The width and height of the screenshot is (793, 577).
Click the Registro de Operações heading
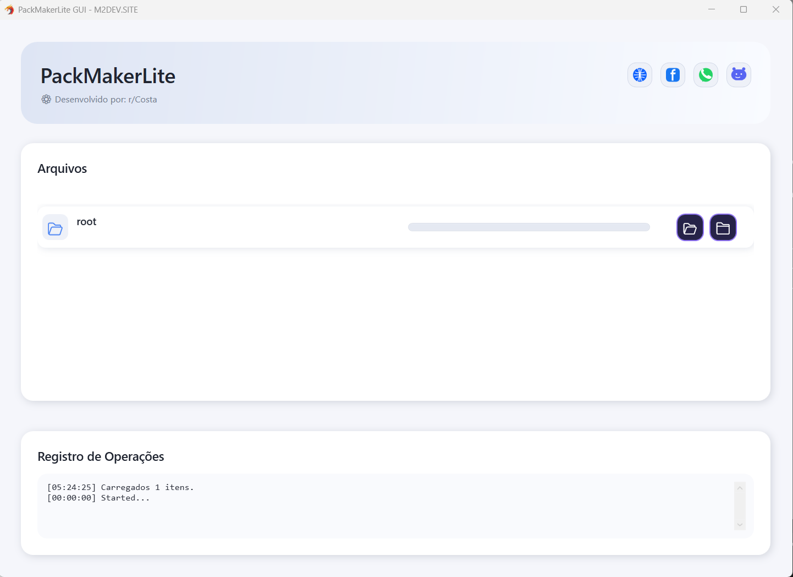click(101, 456)
